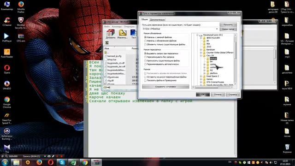Open the mp3 folder on desktop
The height and width of the screenshot is (166, 295).
tap(287, 53)
